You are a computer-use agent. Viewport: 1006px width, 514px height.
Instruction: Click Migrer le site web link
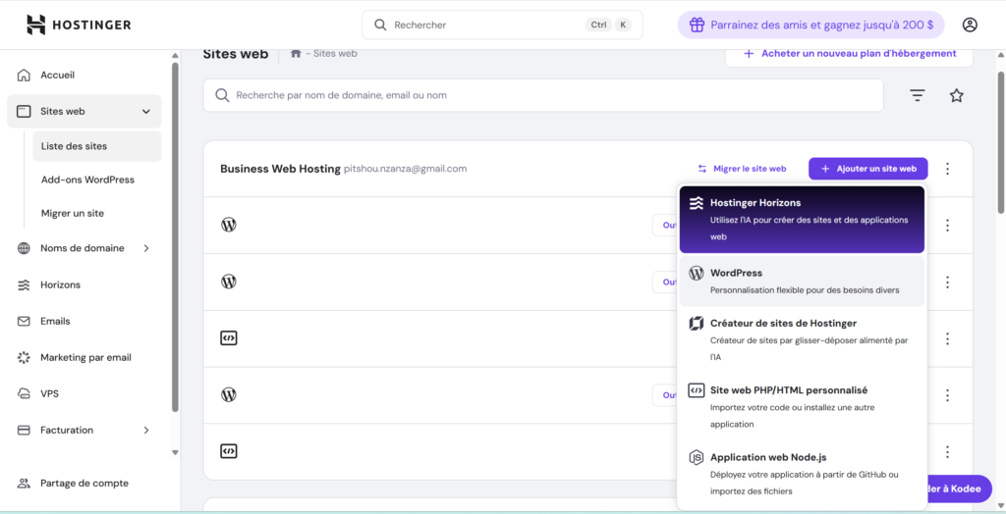click(742, 169)
